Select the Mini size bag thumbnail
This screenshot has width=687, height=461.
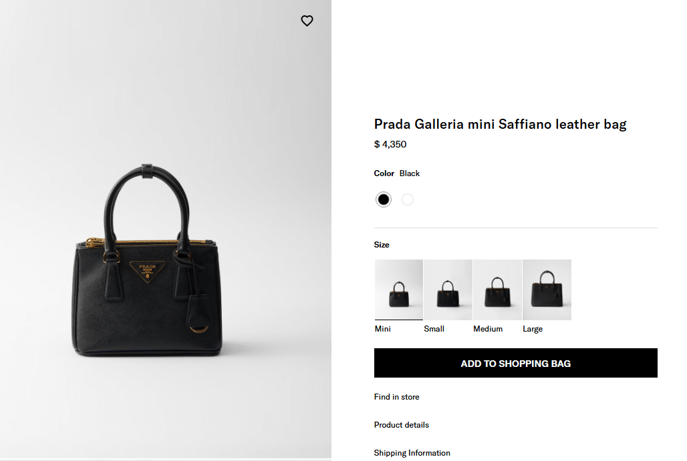pos(399,290)
